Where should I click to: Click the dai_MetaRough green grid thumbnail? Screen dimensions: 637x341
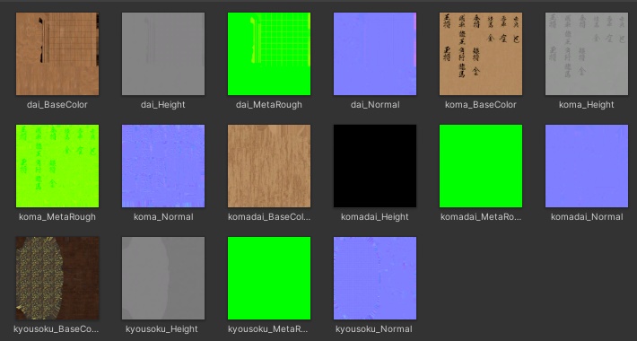pos(269,54)
